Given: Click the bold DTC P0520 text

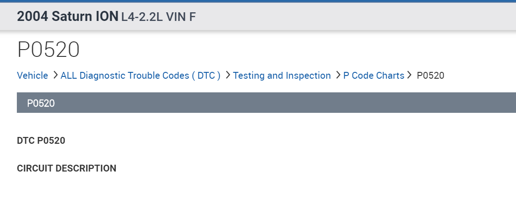Looking at the screenshot, I should coord(41,141).
